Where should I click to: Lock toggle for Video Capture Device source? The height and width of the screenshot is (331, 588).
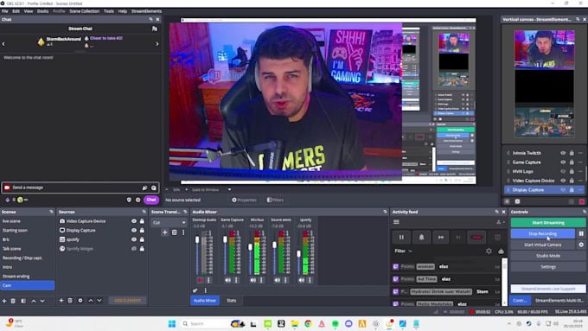[142, 221]
